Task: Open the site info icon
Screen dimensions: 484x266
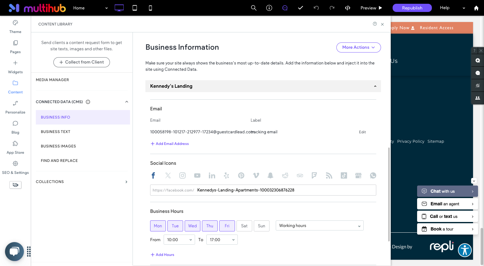Action: (269, 8)
